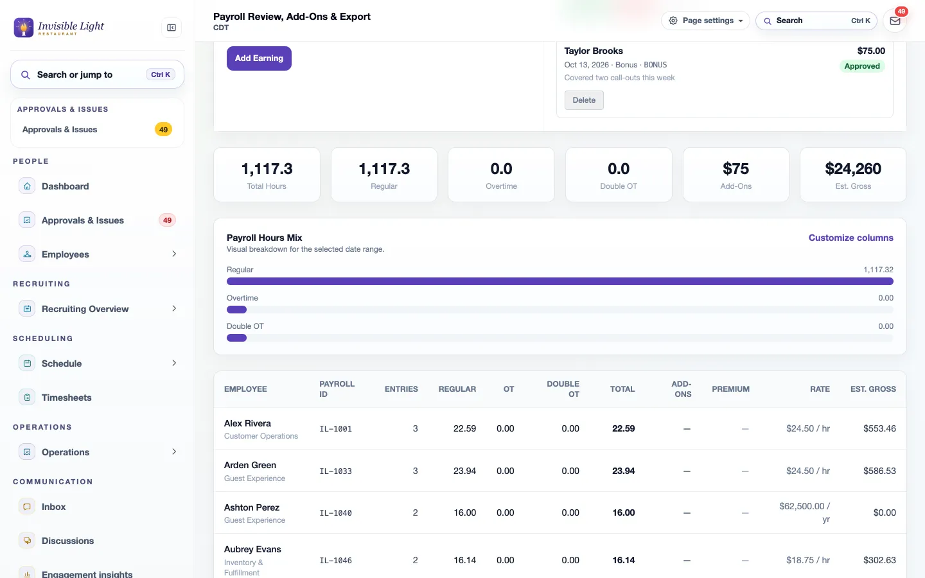Select the Alex Rivera row name
The width and height of the screenshot is (925, 578).
pos(247,423)
